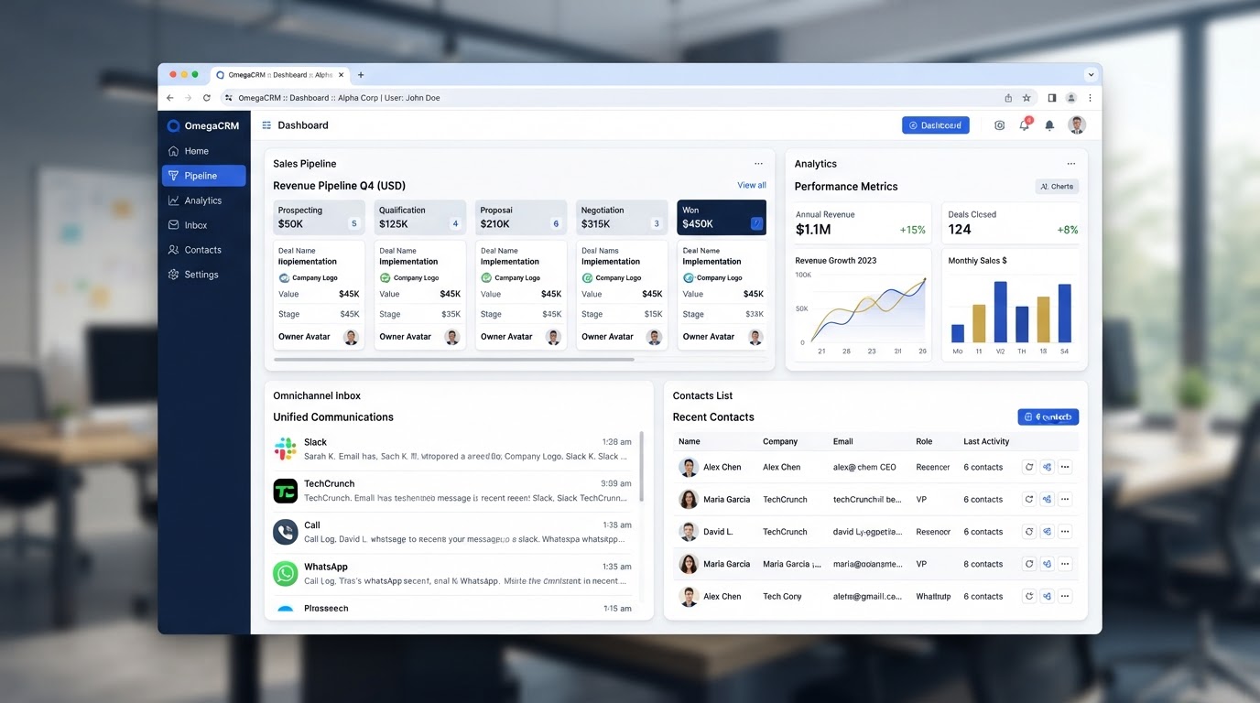This screenshot has width=1260, height=703.
Task: Open the user profile avatar in the header
Action: [1077, 125]
